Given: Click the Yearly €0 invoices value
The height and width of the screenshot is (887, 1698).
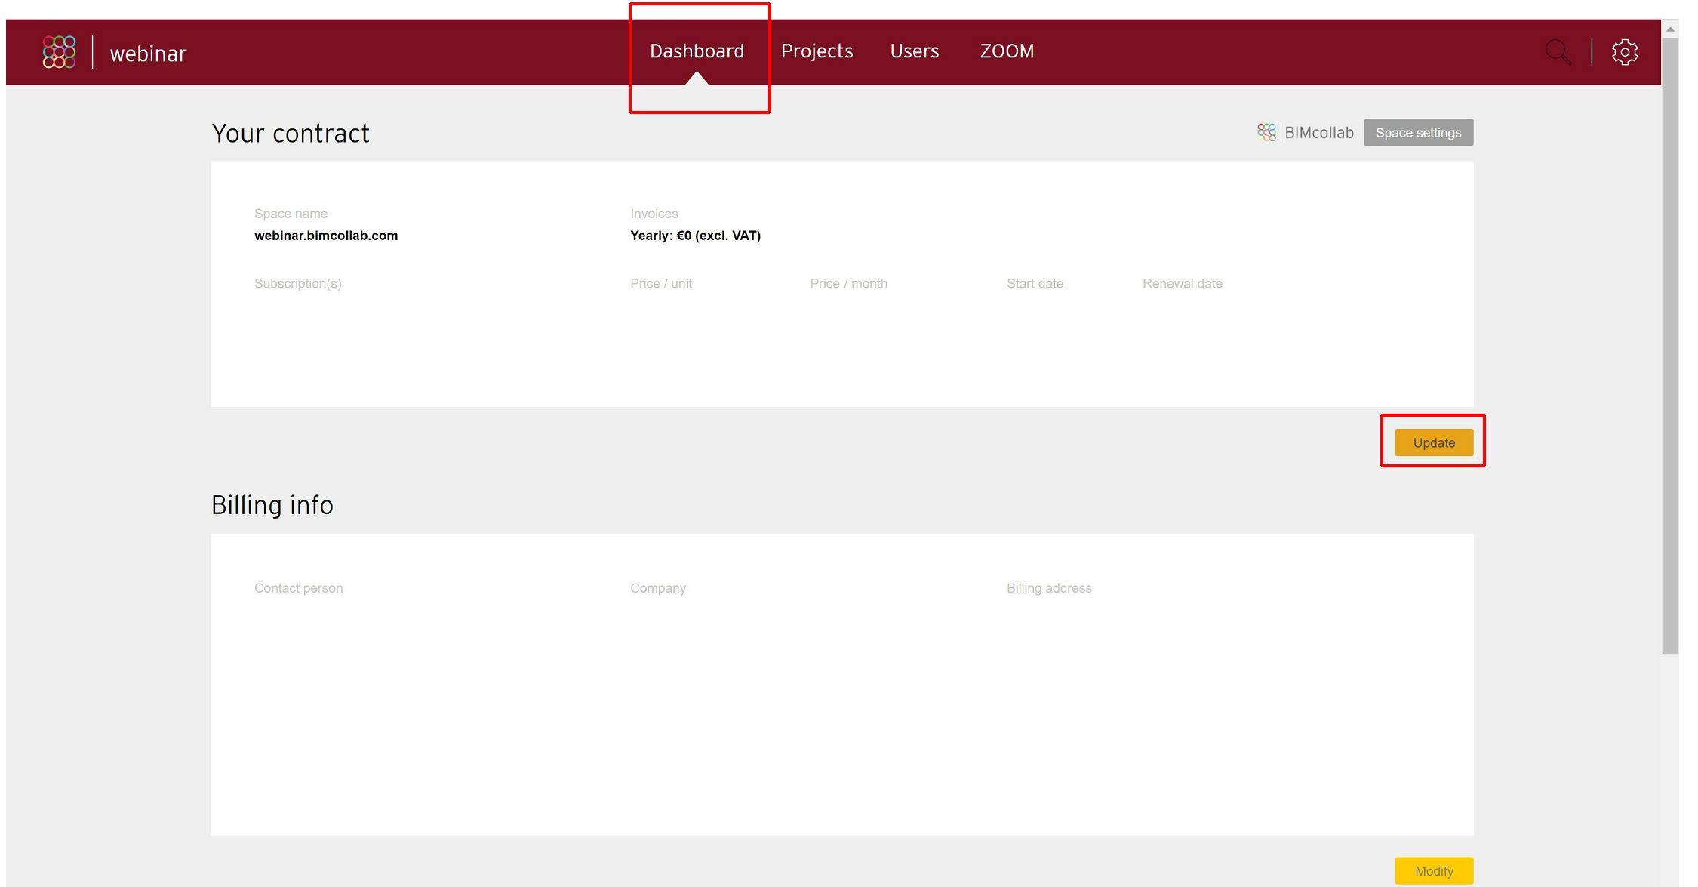Looking at the screenshot, I should point(695,236).
